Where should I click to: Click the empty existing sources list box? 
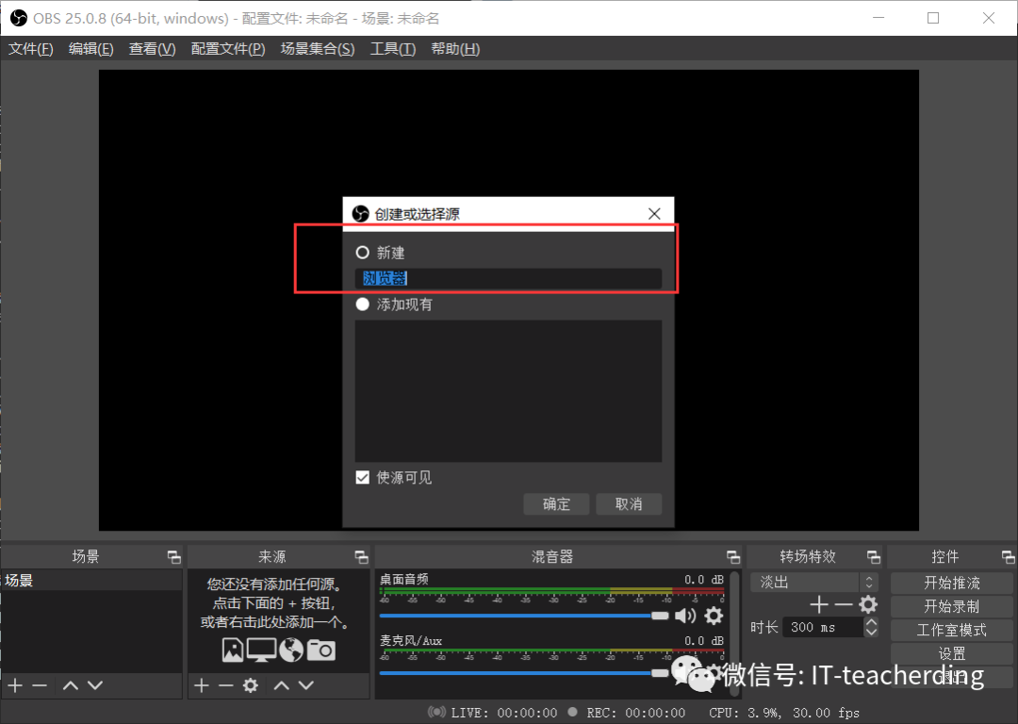[508, 391]
